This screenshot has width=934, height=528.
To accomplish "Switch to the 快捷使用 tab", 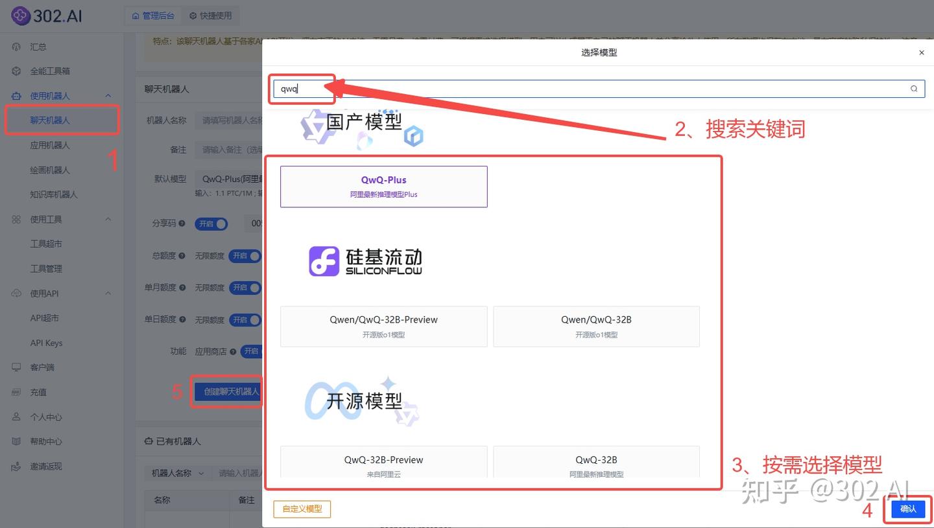I will coord(211,16).
